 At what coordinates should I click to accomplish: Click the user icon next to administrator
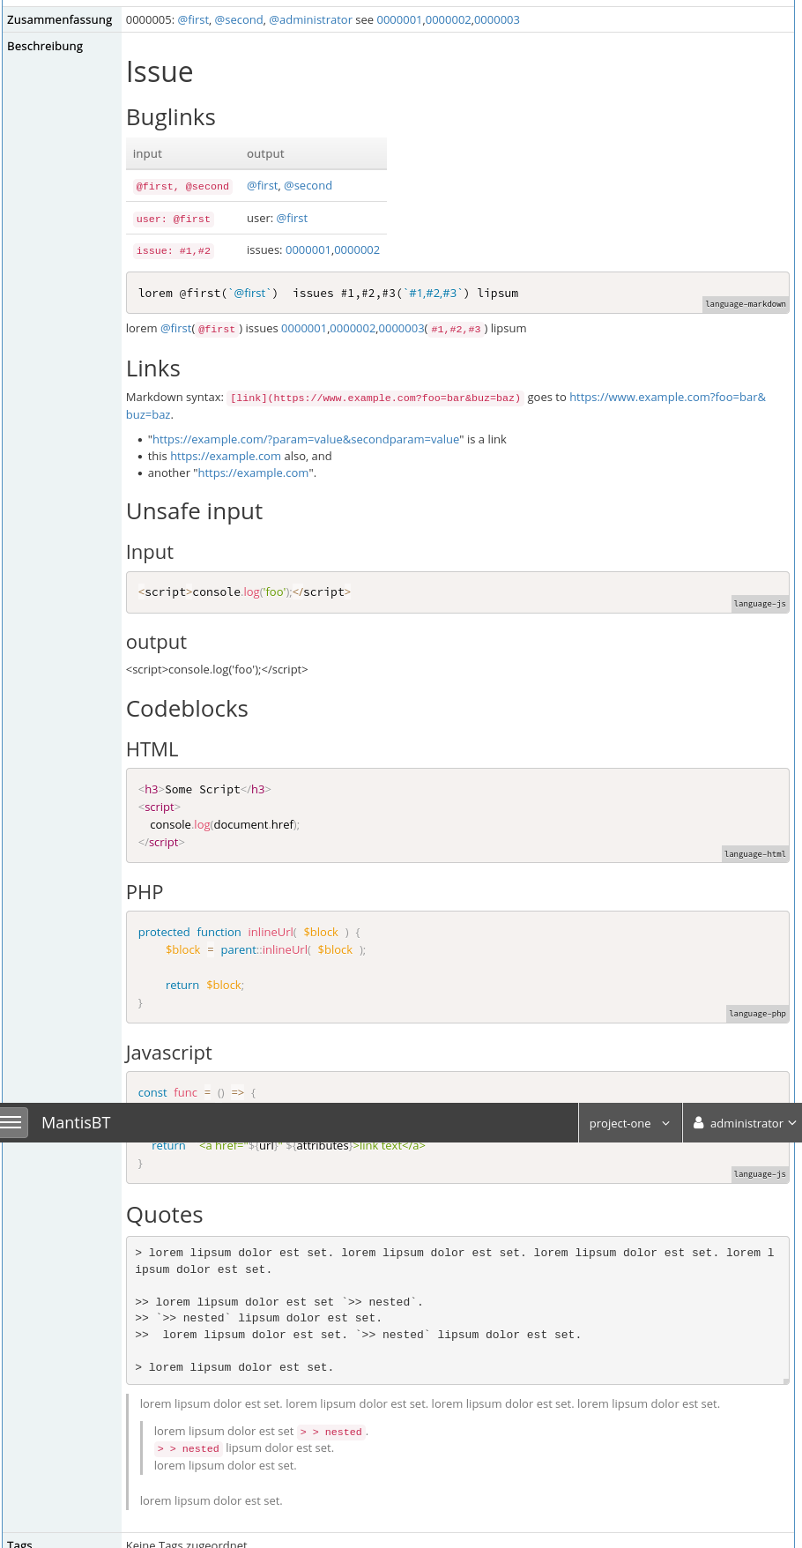[698, 1123]
